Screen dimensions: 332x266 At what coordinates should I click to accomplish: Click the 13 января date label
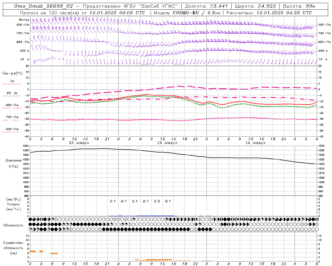(167, 143)
